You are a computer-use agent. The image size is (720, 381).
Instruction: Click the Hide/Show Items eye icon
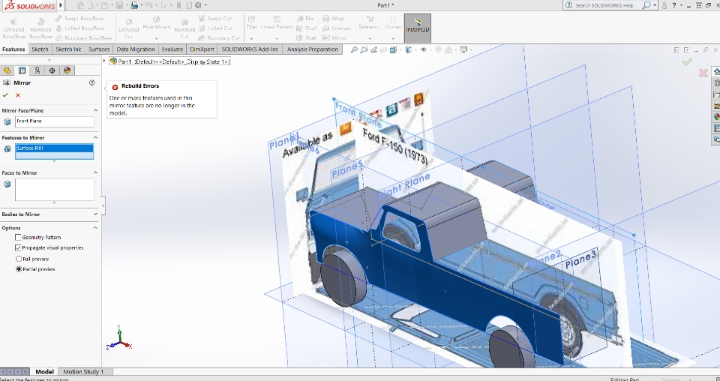[423, 49]
